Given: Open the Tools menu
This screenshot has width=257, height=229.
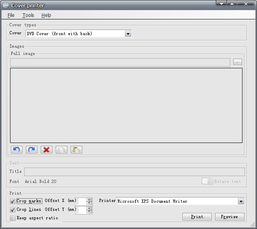Looking at the screenshot, I should click(x=28, y=15).
